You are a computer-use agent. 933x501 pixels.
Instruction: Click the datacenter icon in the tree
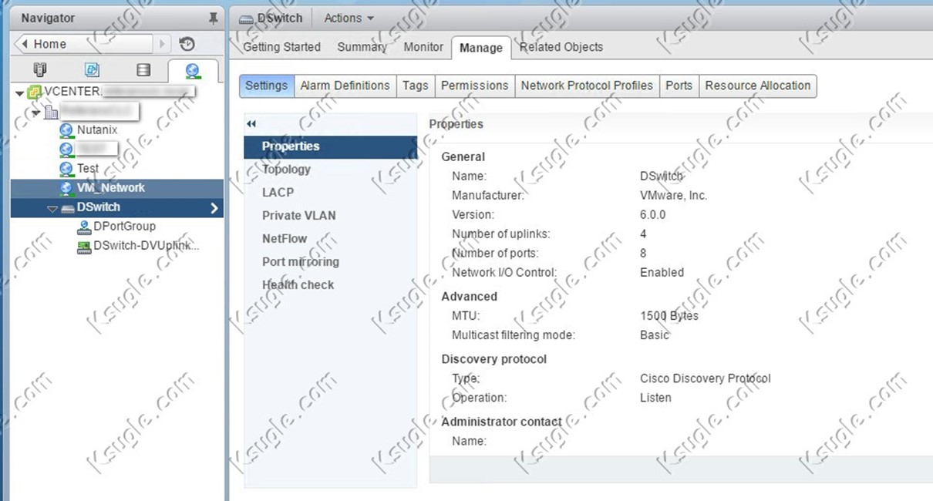pyautogui.click(x=52, y=113)
